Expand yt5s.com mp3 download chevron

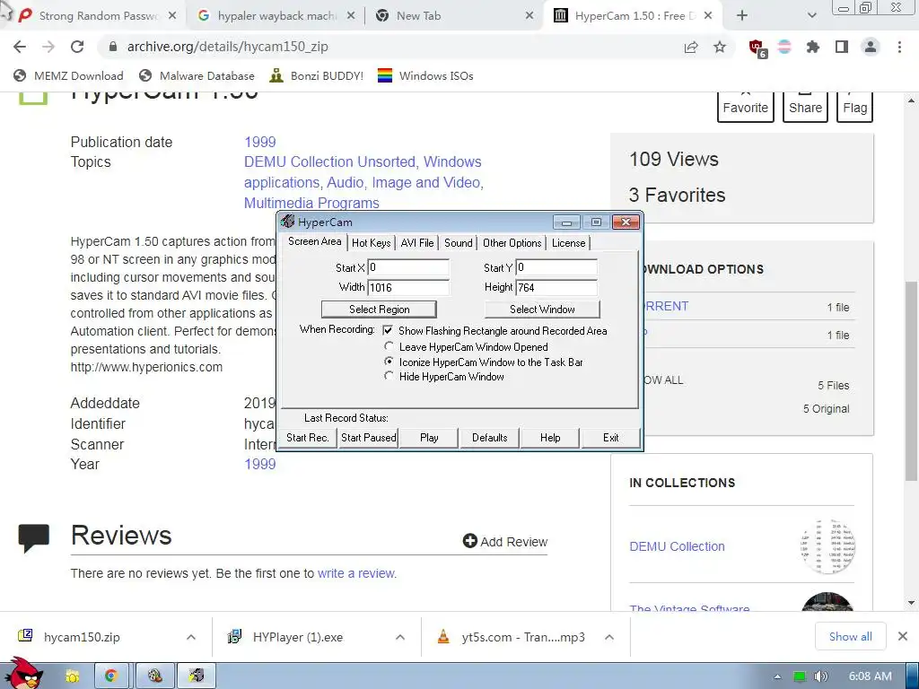coord(609,637)
